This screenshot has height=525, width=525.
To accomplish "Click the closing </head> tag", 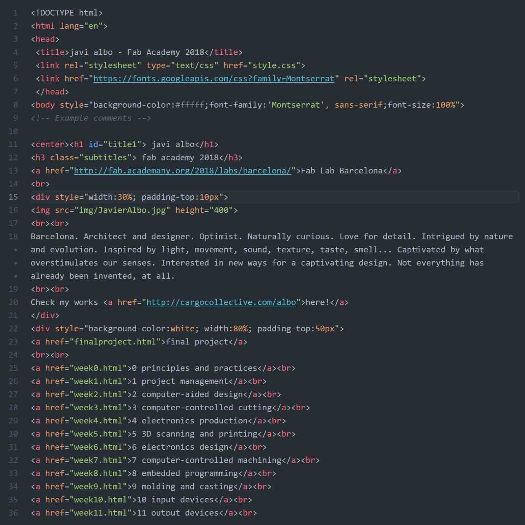I will (52, 92).
